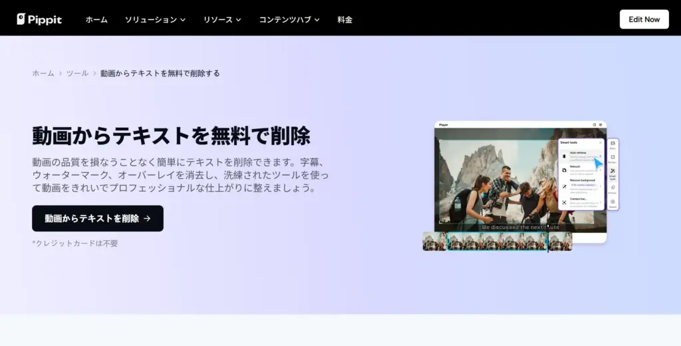Go to ツール in the breadcrumb
The height and width of the screenshot is (346, 681).
pos(77,73)
